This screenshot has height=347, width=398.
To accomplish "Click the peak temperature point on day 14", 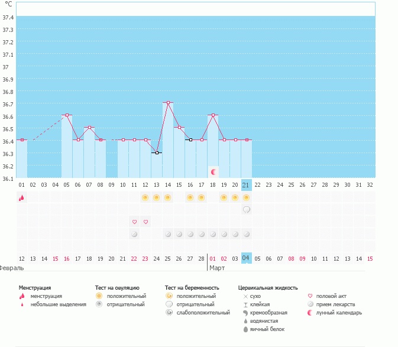I will pos(168,103).
